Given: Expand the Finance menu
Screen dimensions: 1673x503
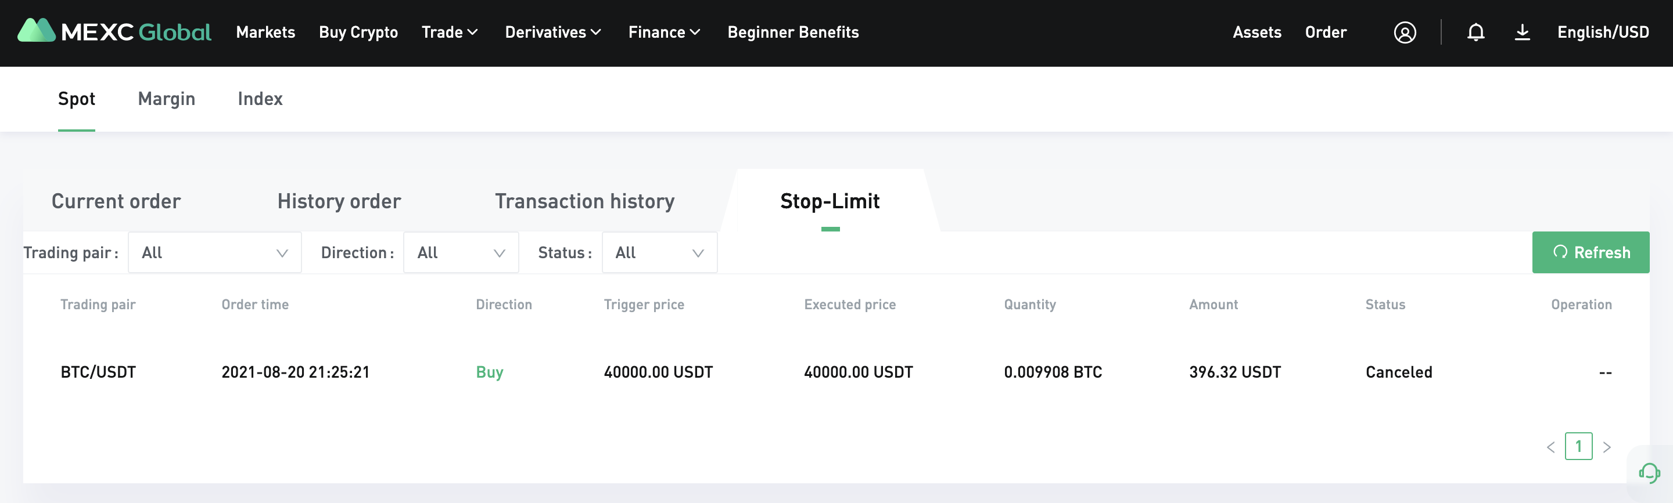Looking at the screenshot, I should [664, 32].
